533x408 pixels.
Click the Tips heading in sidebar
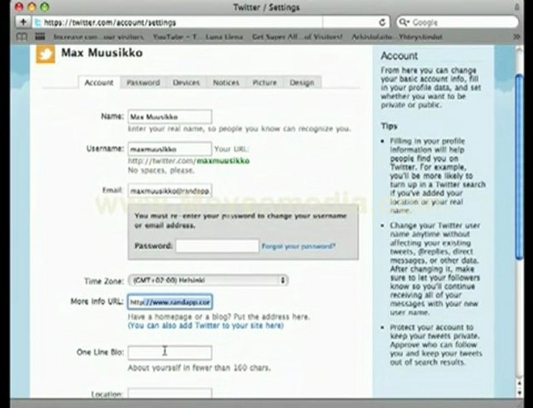point(389,126)
